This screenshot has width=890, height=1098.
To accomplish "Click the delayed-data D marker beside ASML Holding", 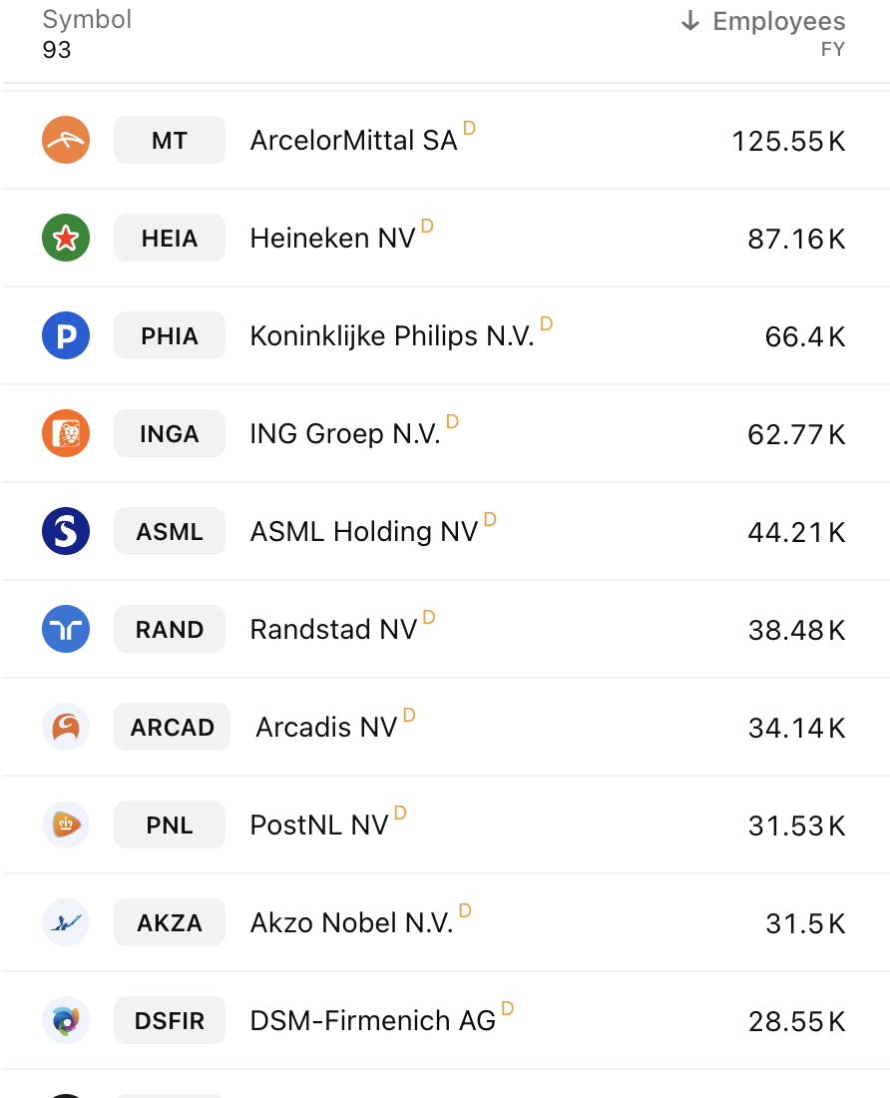I will (x=490, y=520).
